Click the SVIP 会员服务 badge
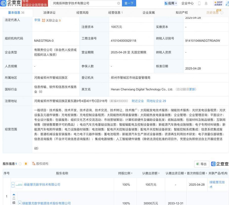229x205 pixels. point(218,3)
